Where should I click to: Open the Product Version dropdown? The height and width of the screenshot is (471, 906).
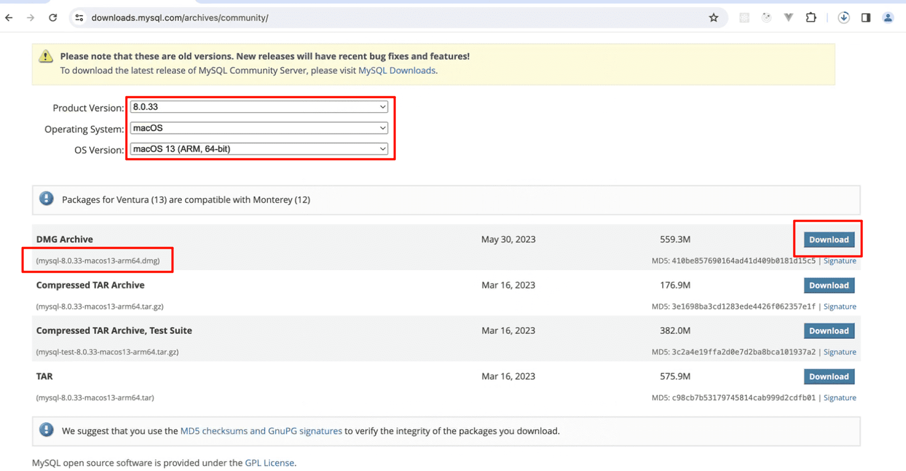[x=259, y=107]
